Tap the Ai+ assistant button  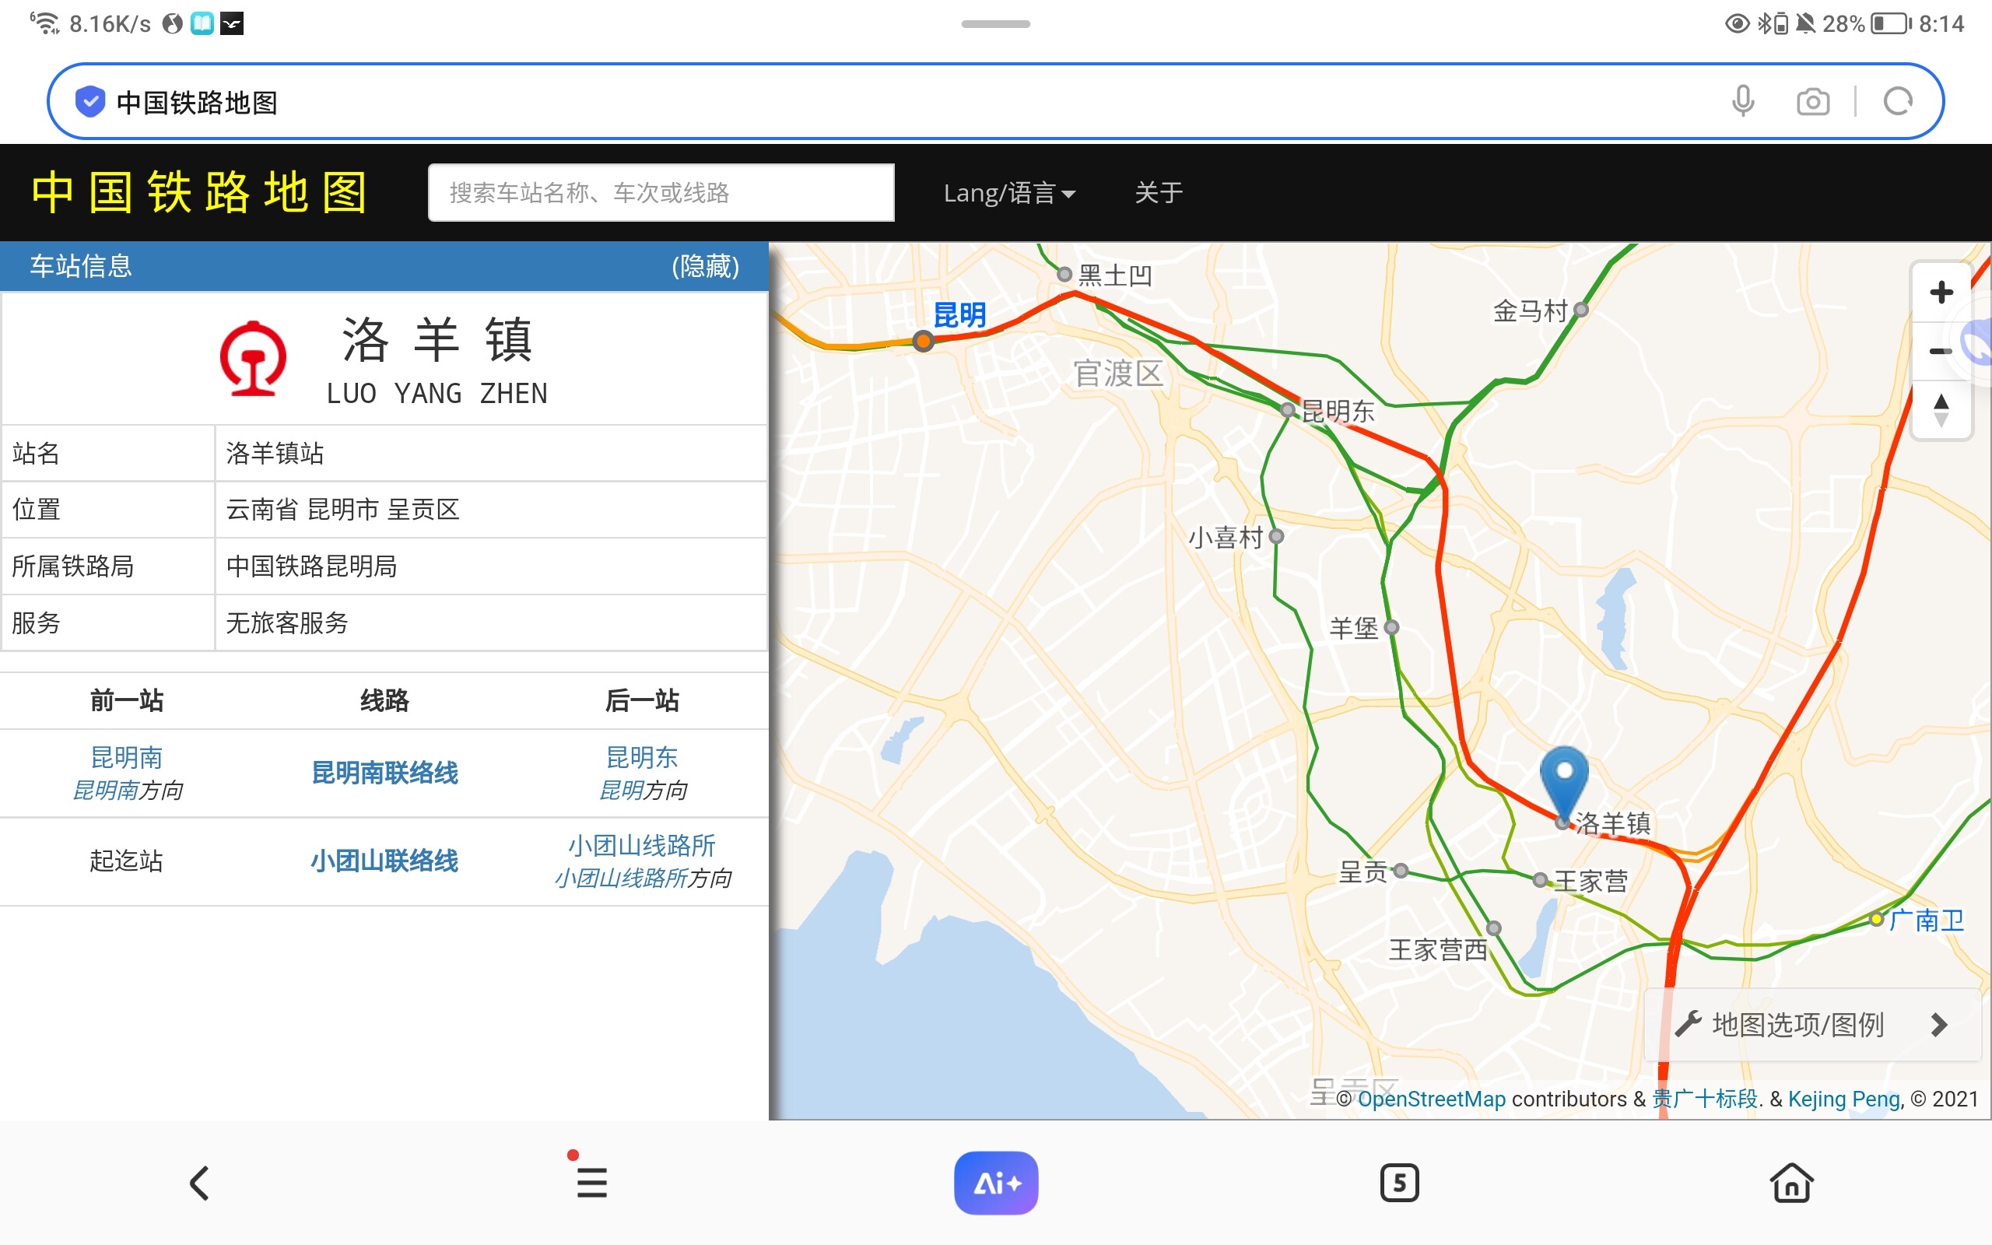(x=995, y=1184)
